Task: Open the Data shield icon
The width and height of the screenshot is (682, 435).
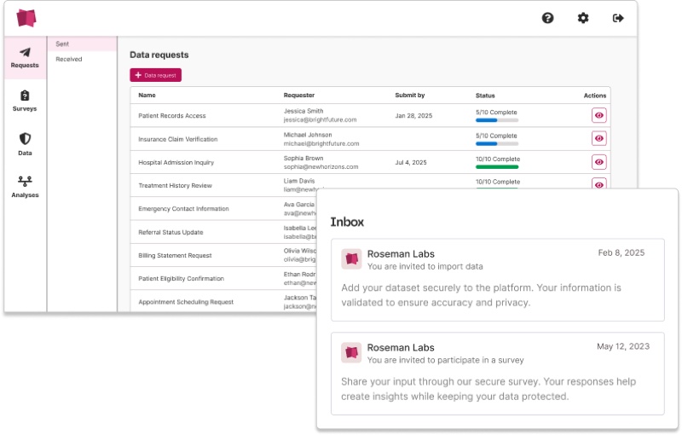Action: (25, 139)
